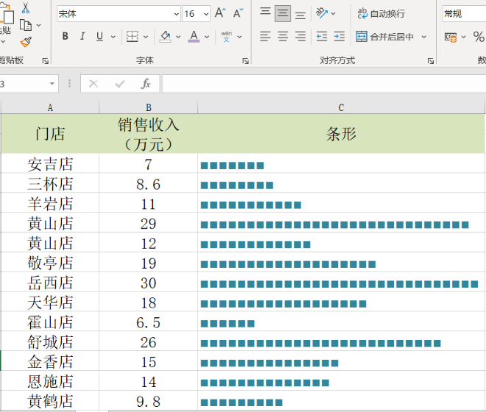Image resolution: width=486 pixels, height=412 pixels.
Task: Set middle vertical alignment
Action: point(283,13)
